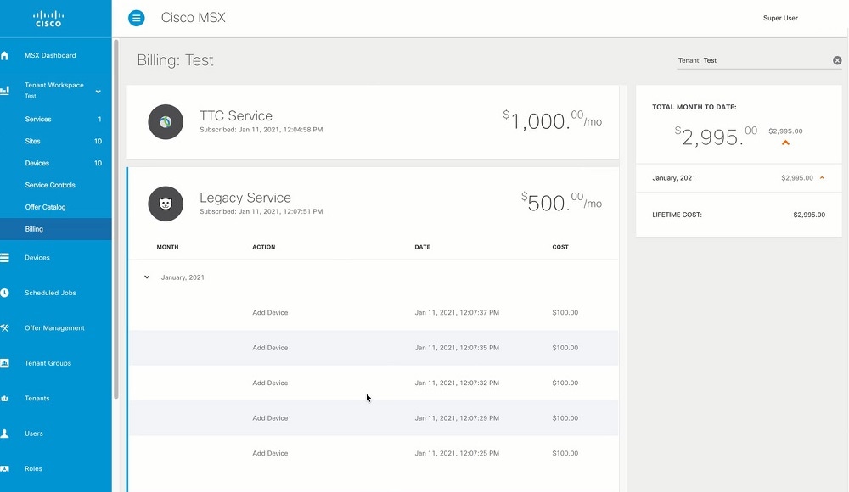Click the Legacy Service cat icon
Viewport: 849px width, 492px height.
pyautogui.click(x=166, y=204)
